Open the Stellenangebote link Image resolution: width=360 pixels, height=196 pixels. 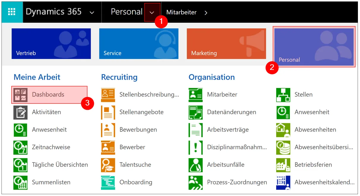click(x=141, y=112)
